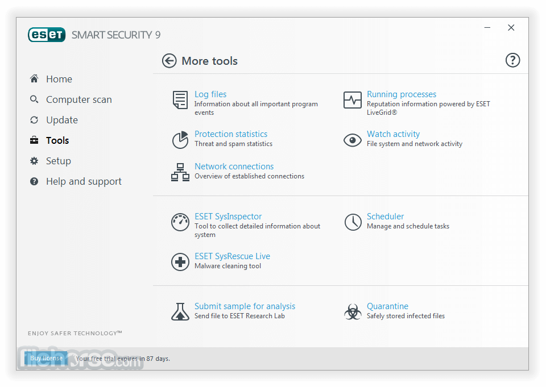Viewport: 546px width, 387px height.
Task: Open the Watch activity link
Action: [393, 134]
